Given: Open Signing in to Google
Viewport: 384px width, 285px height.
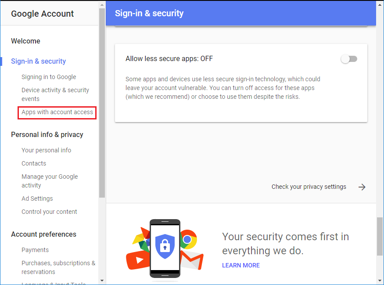Looking at the screenshot, I should (x=49, y=77).
